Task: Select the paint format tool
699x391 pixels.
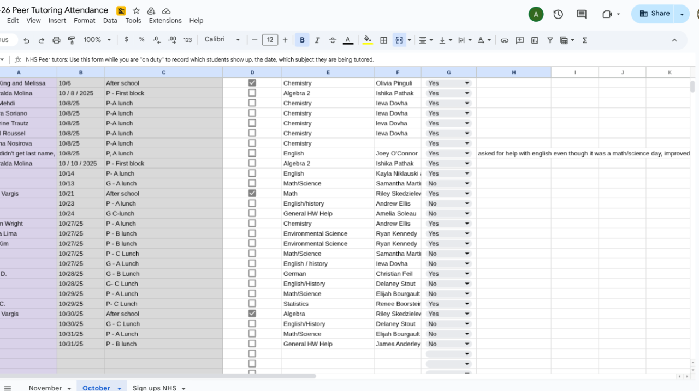Action: tap(72, 40)
